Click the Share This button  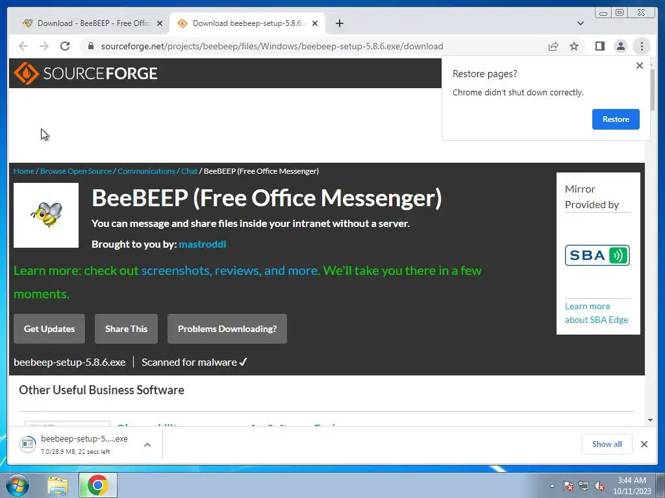coord(126,329)
